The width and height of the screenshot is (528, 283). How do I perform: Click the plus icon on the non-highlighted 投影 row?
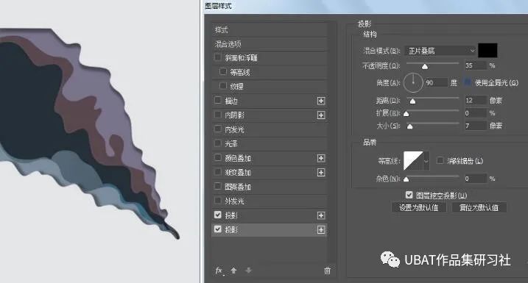(321, 215)
